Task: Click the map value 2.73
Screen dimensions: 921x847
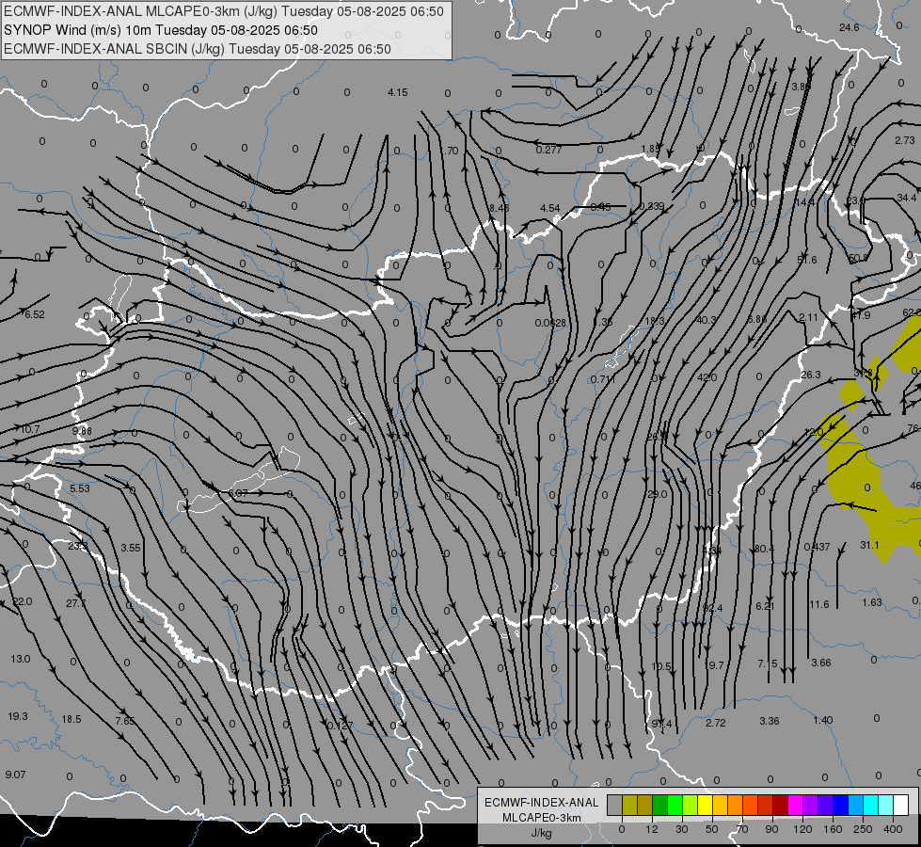Action: 905,140
